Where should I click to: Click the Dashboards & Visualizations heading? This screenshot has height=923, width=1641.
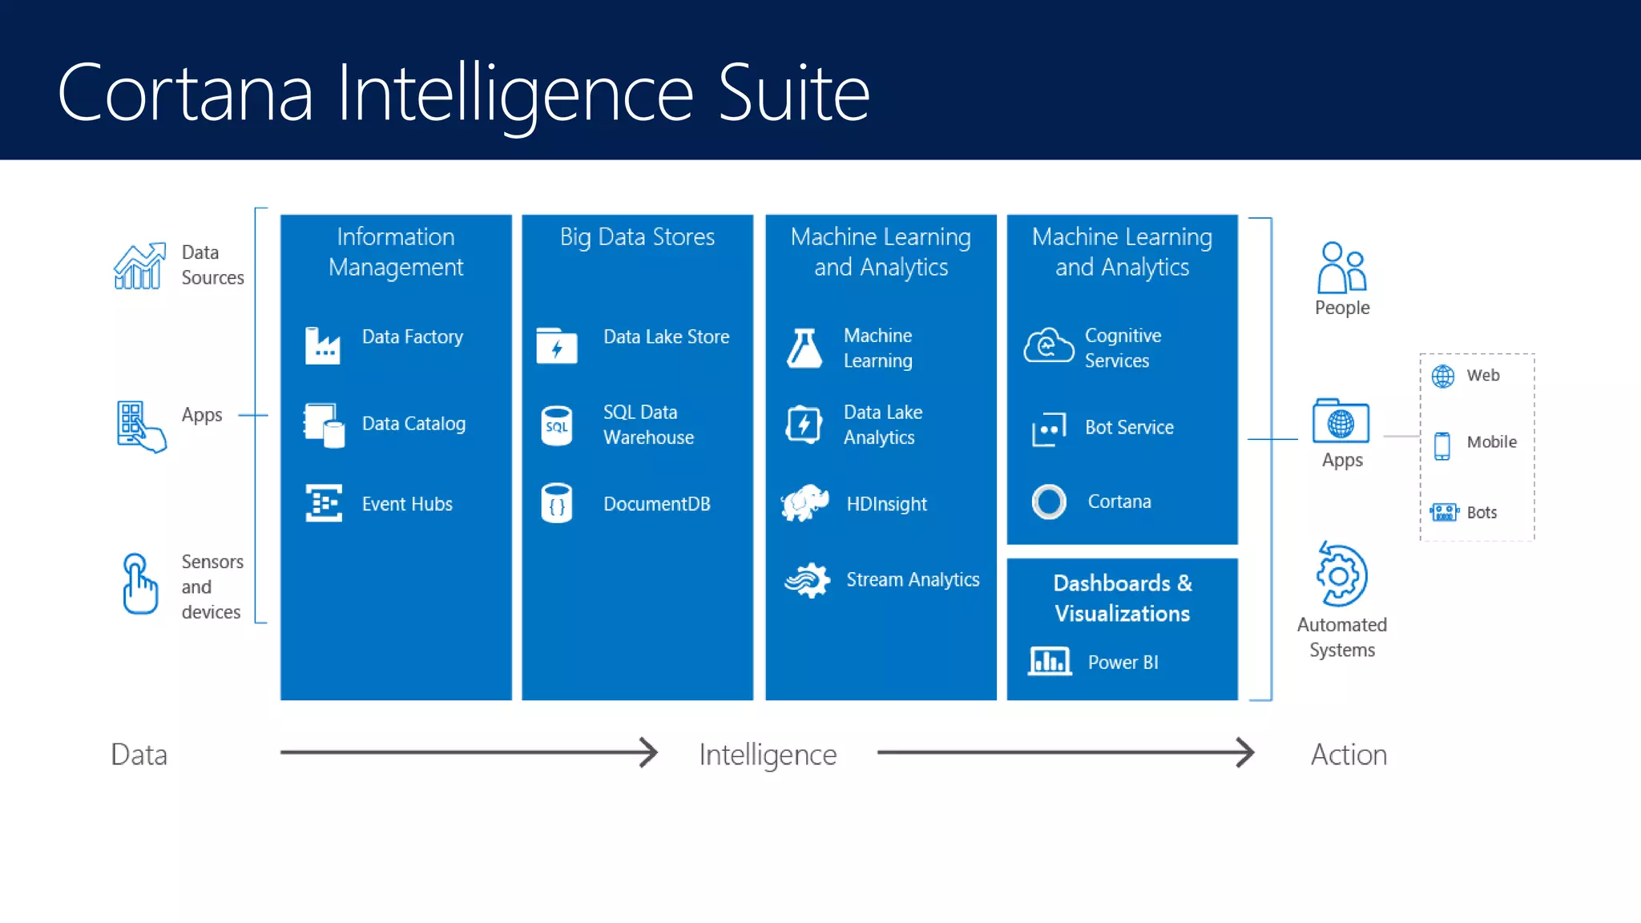[x=1122, y=598]
